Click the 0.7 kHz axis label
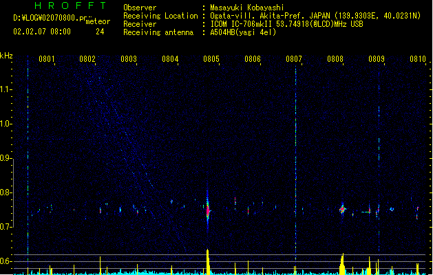Image resolution: width=433 pixels, height=275 pixels. click(6, 227)
